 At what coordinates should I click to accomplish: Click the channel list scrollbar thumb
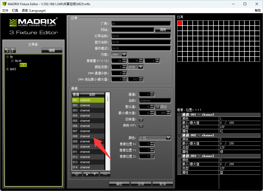[x=108, y=99]
